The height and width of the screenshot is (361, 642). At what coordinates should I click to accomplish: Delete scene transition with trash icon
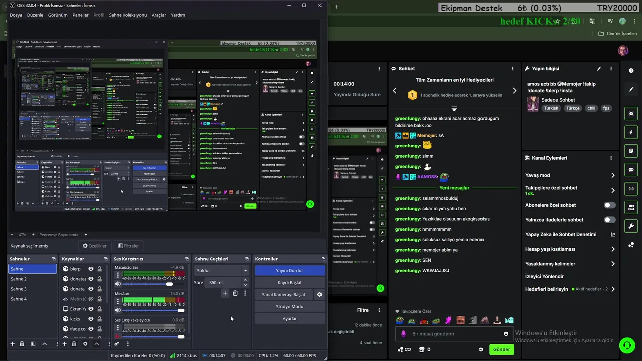point(235,293)
